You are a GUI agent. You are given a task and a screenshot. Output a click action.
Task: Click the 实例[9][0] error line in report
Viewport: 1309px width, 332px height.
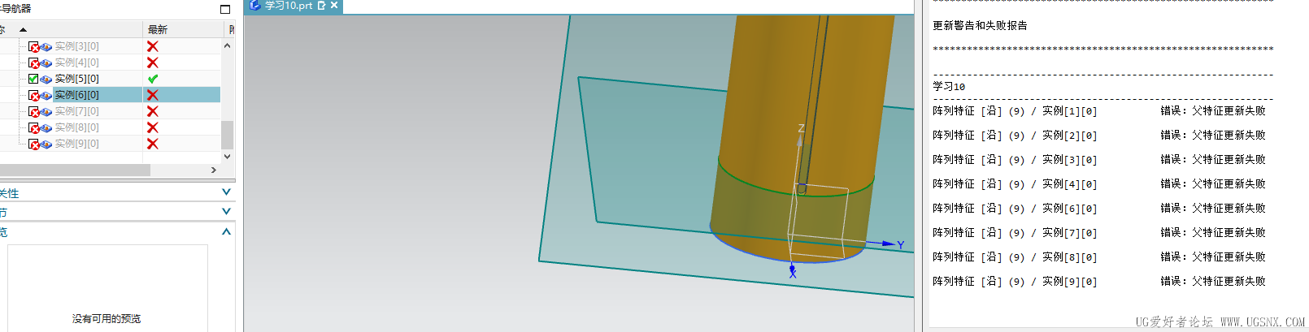[1099, 282]
